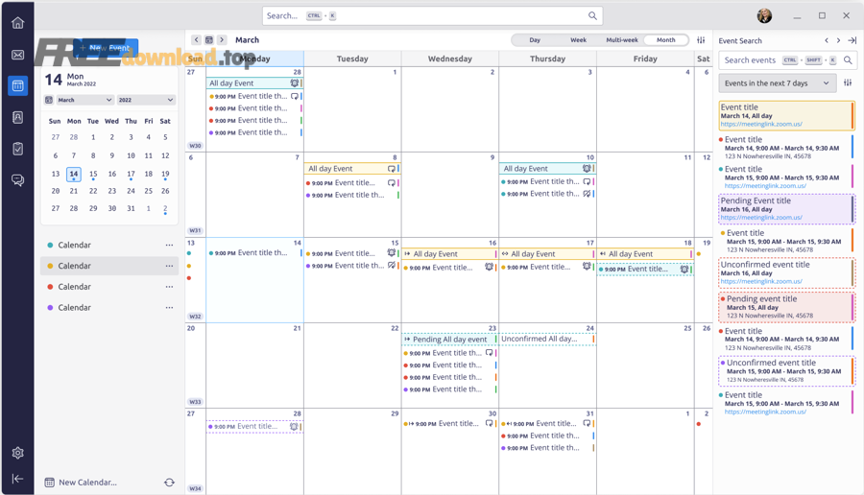Open the options menu for the purple Calendar
This screenshot has height=495, width=864.
pos(169,308)
